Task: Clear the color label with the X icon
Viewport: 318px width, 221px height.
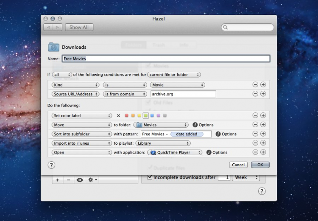Action: [118, 115]
